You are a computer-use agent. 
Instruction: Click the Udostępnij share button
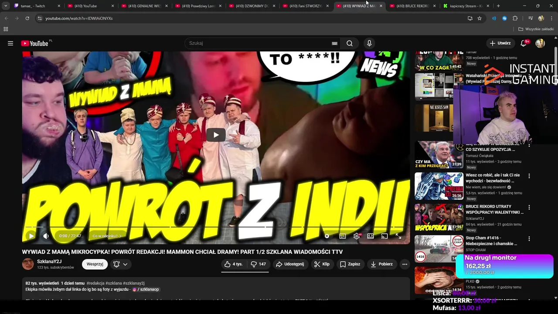coord(290,264)
